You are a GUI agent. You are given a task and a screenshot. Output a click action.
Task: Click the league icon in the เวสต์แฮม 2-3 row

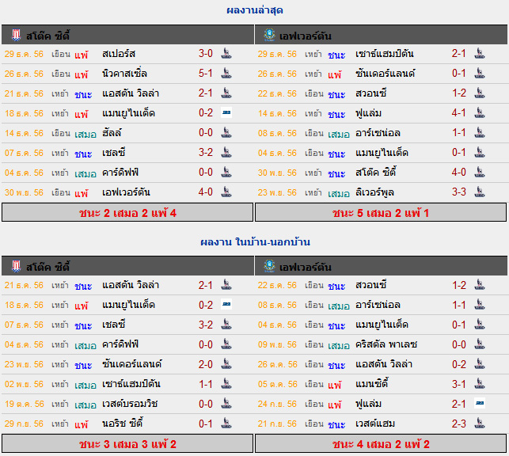click(x=480, y=424)
